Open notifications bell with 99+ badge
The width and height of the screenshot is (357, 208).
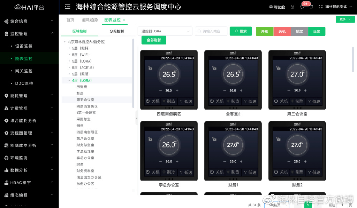tap(302, 7)
